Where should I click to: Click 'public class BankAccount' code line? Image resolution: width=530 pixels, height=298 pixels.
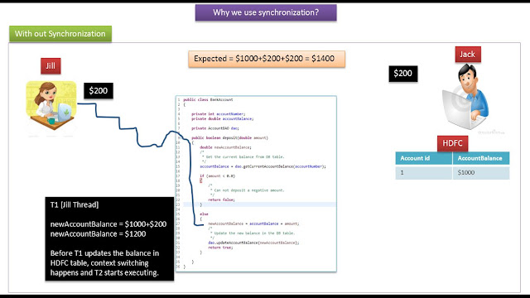point(208,99)
